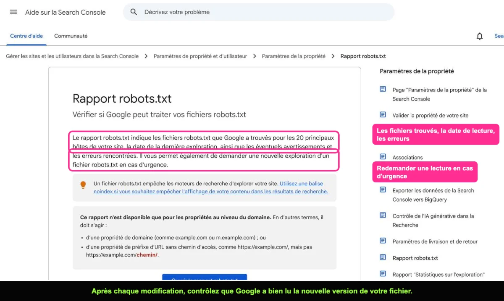Click the subtitle Vérifier si Google peut traiter

[159, 114]
